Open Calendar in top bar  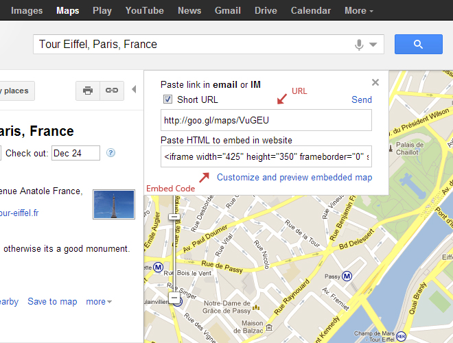(x=311, y=11)
